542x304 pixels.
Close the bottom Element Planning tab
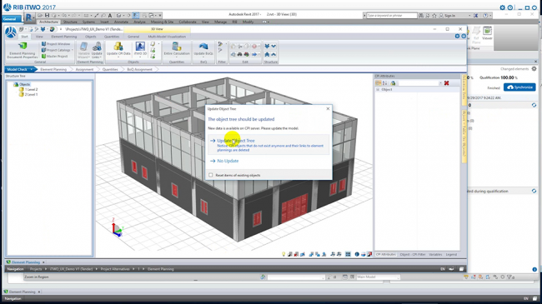[x=39, y=292]
